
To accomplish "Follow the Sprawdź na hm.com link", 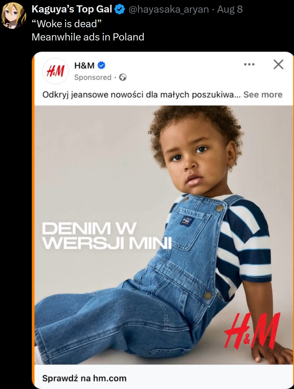I will [84, 378].
